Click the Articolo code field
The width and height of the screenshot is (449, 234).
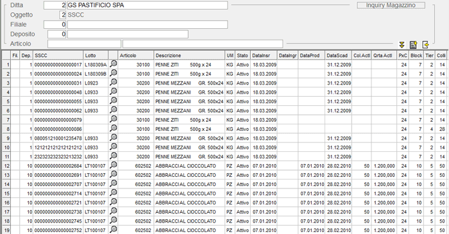click(x=84, y=44)
